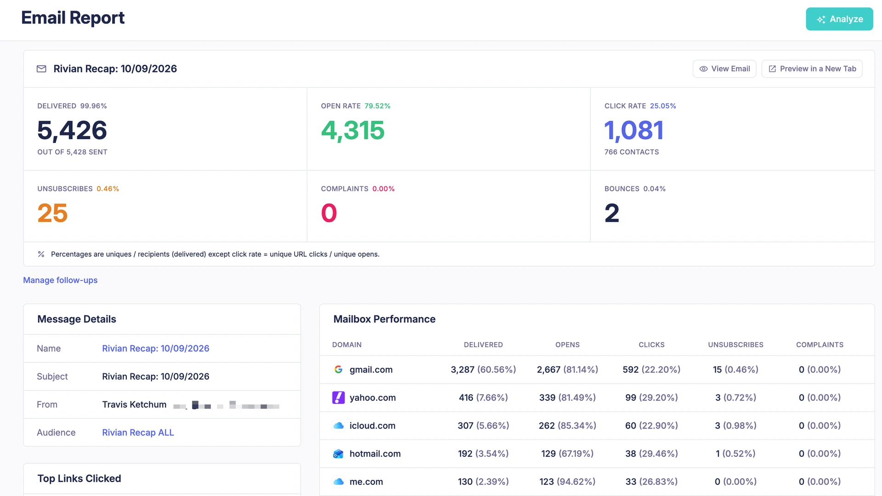The height and width of the screenshot is (496, 882).
Task: Open View Email
Action: click(x=724, y=68)
